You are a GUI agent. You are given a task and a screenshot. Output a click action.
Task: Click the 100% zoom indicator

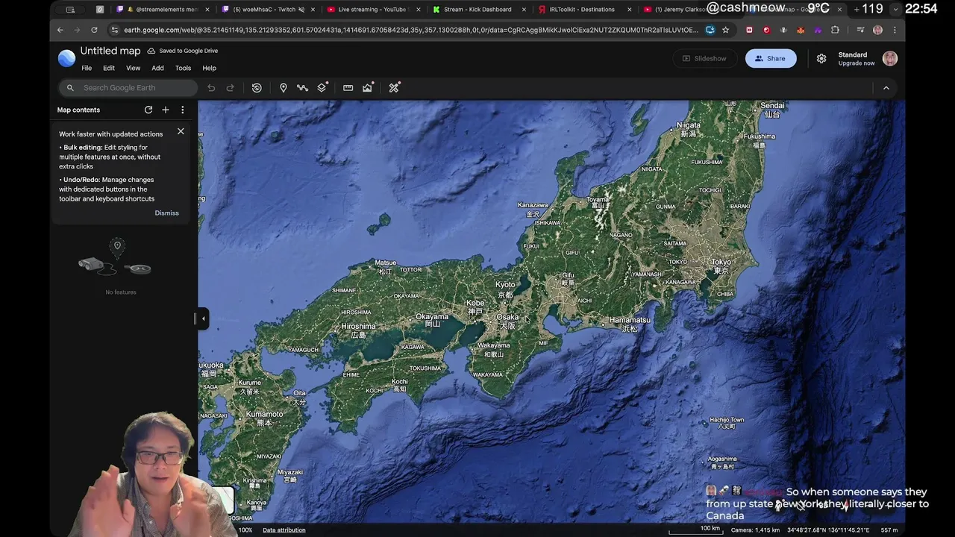point(245,530)
